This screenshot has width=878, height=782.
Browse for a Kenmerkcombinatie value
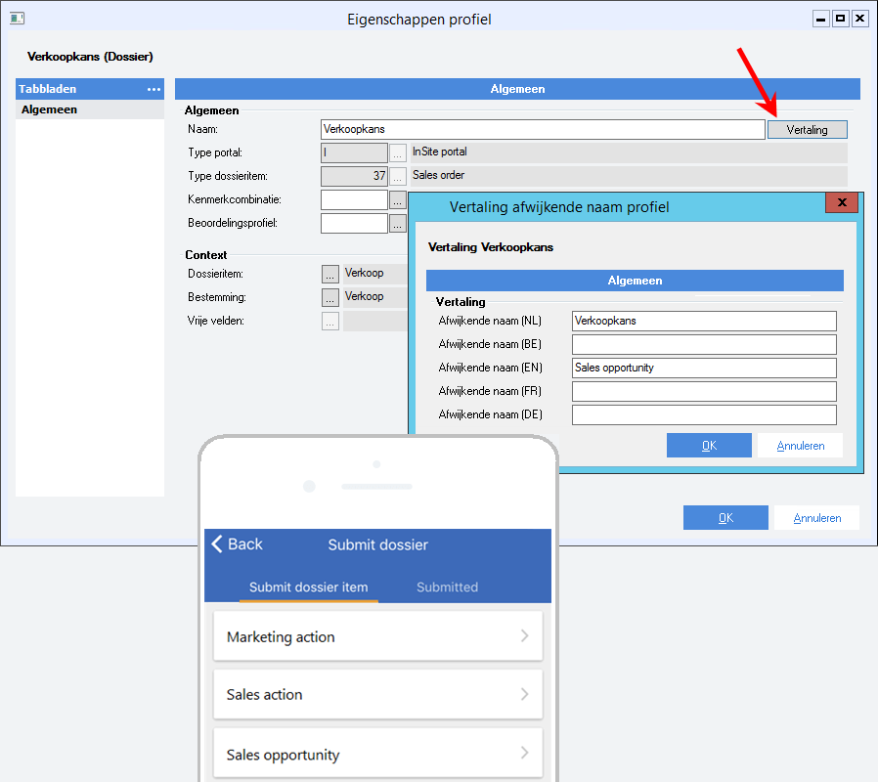tap(397, 199)
